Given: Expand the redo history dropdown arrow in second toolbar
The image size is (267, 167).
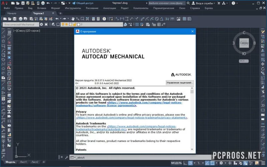Looking at the screenshot, I should coord(68,19).
